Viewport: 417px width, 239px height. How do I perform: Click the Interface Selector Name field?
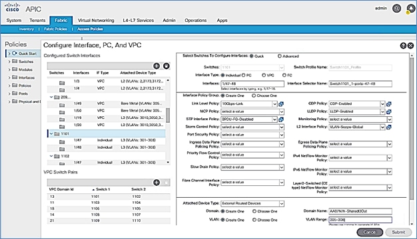click(360, 84)
